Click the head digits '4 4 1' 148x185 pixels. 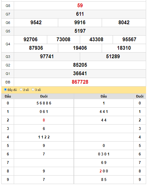(104, 112)
